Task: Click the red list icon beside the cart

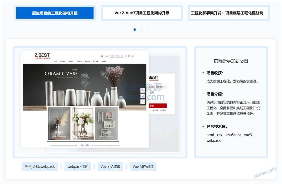Action: click(129, 56)
